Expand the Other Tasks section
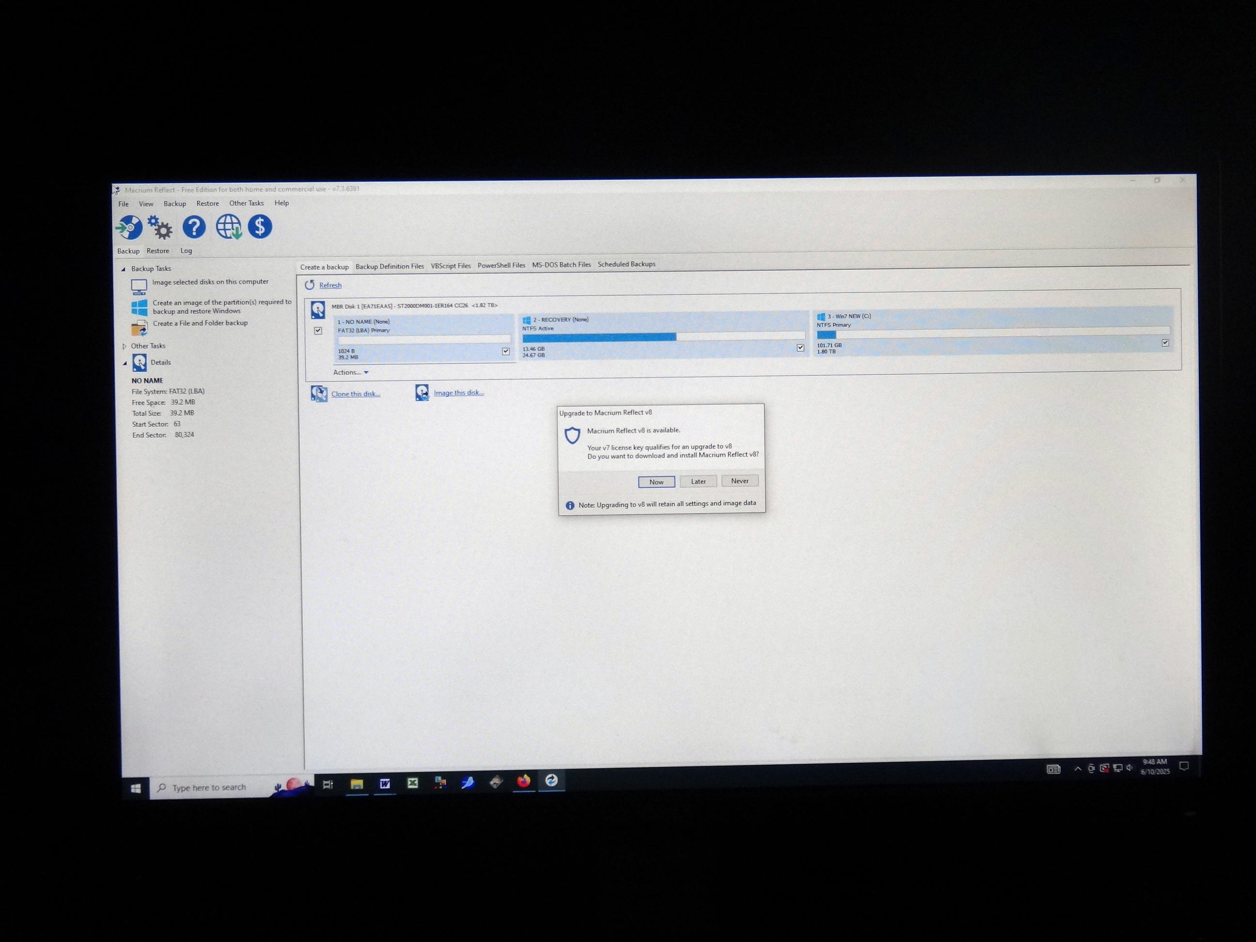The width and height of the screenshot is (1256, 942). [125, 346]
